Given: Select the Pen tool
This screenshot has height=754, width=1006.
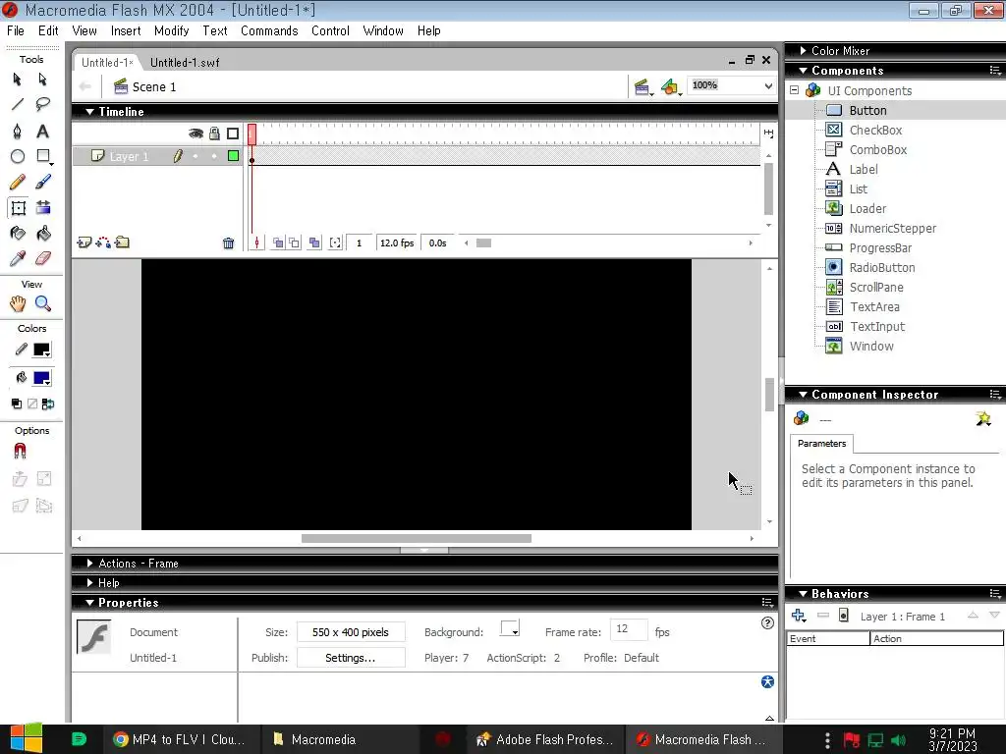Looking at the screenshot, I should coord(18,131).
